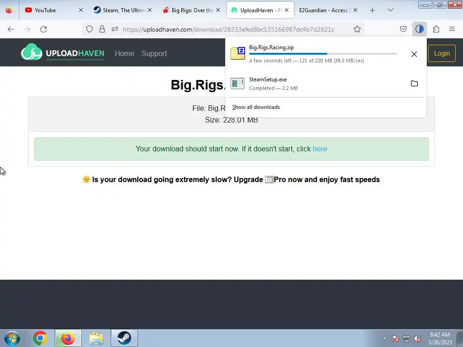The image size is (463, 347).
Task: Open the Firefox hamburger menu
Action: 452,29
